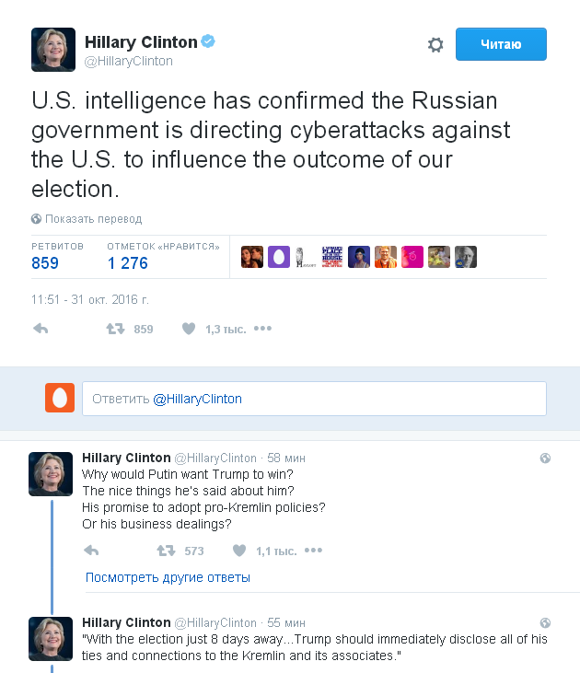Image resolution: width=580 pixels, height=673 pixels.
Task: Open the 1 276 likes list
Action: (127, 263)
